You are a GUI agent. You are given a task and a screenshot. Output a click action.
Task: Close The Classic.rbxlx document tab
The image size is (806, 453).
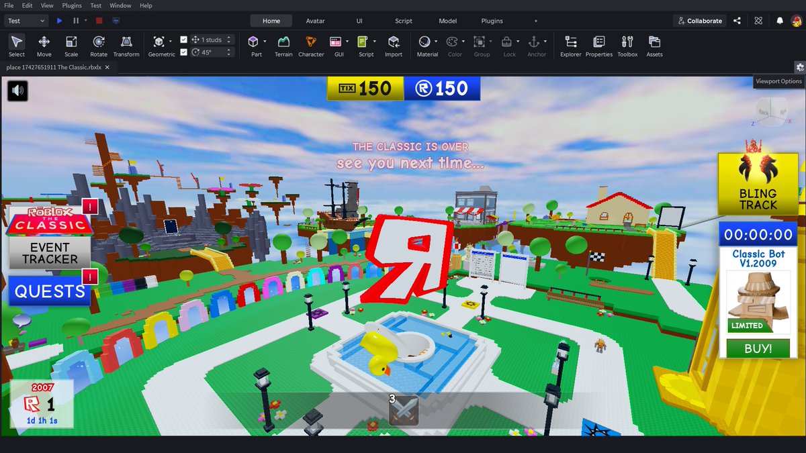pyautogui.click(x=108, y=67)
